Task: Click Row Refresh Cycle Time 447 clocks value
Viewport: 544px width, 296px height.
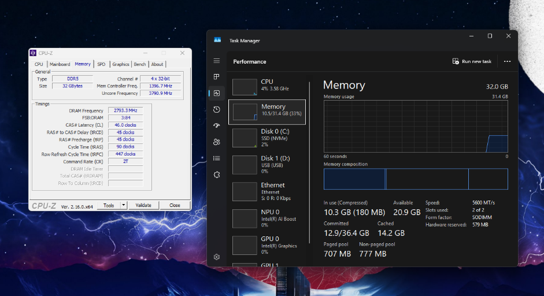Action: point(125,154)
